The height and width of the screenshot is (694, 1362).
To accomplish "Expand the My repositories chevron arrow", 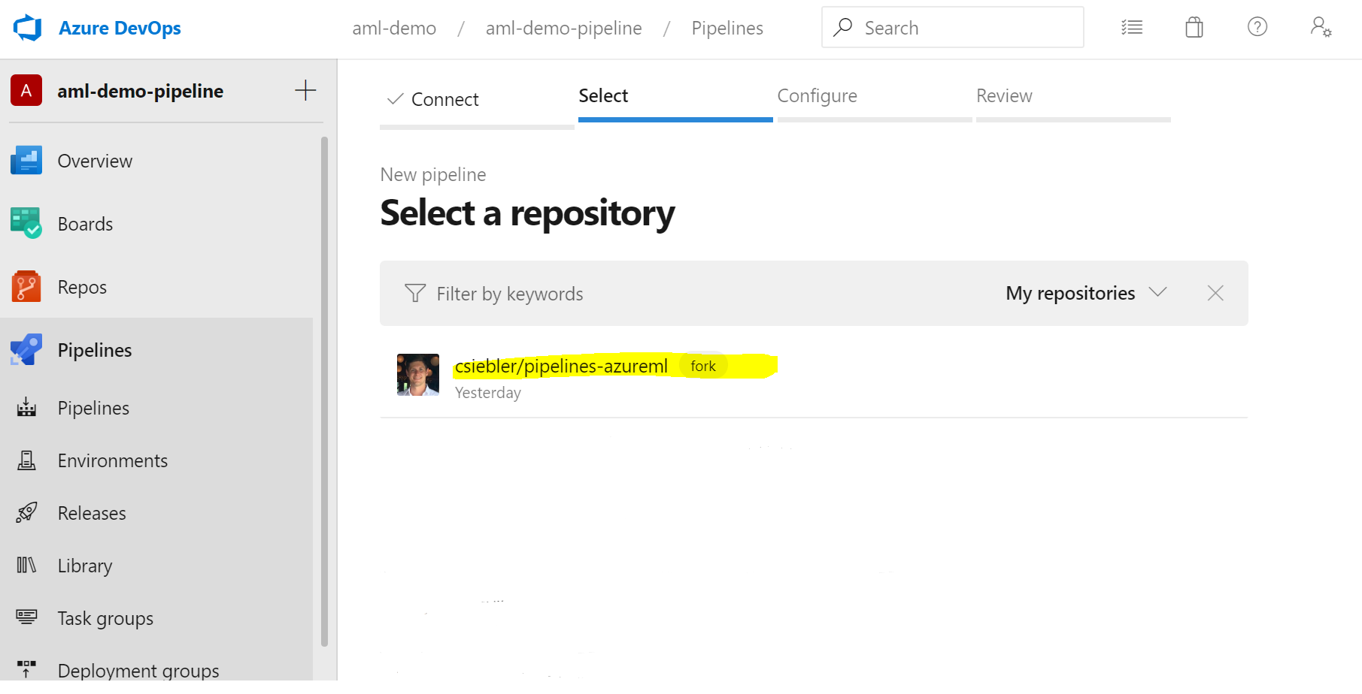I will [1158, 291].
